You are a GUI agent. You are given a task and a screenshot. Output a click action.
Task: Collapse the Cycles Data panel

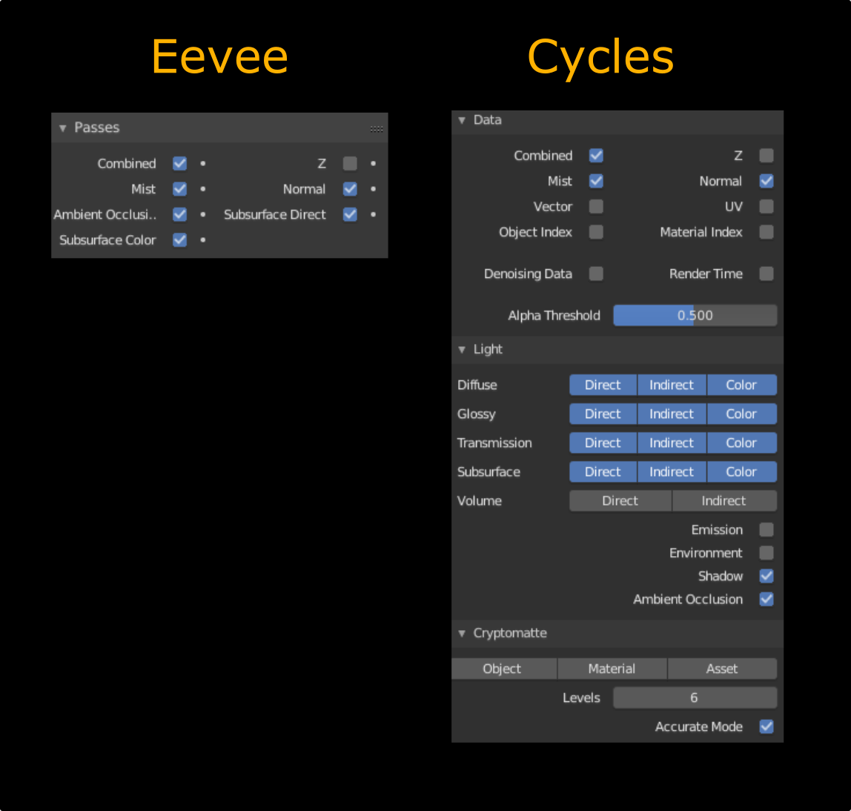tap(462, 121)
